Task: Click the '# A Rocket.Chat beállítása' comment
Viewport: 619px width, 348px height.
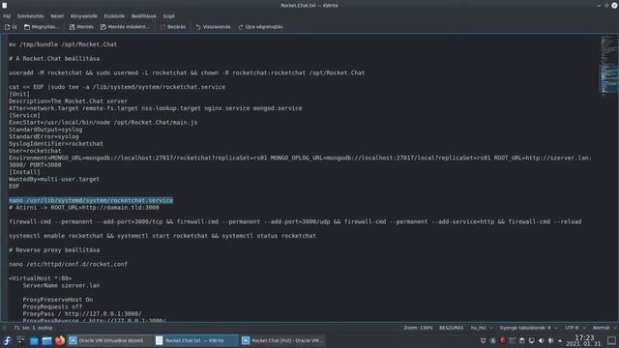Action: pyautogui.click(x=54, y=59)
